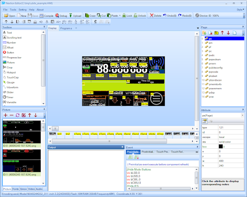Send component down with down arrow tool
Screen dimensions: 247x197
(x=12, y=22)
